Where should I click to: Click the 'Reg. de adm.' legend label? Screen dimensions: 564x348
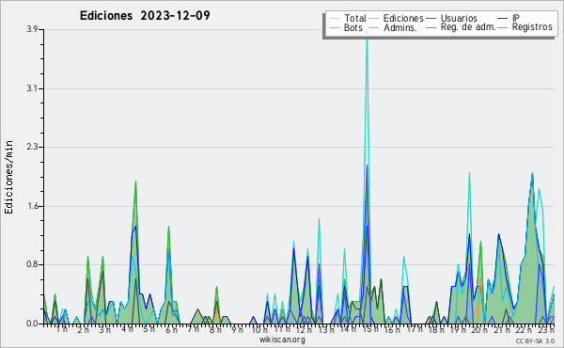[x=468, y=27]
